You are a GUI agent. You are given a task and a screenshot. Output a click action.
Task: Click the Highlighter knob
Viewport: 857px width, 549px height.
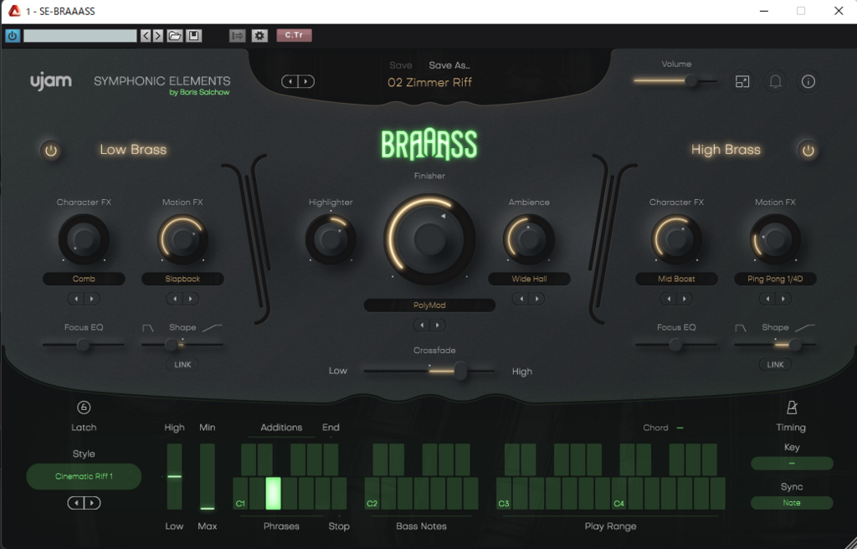click(x=331, y=239)
